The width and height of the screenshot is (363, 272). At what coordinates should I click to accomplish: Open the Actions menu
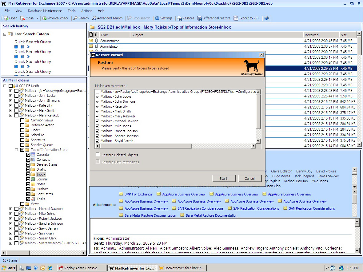point(86,11)
